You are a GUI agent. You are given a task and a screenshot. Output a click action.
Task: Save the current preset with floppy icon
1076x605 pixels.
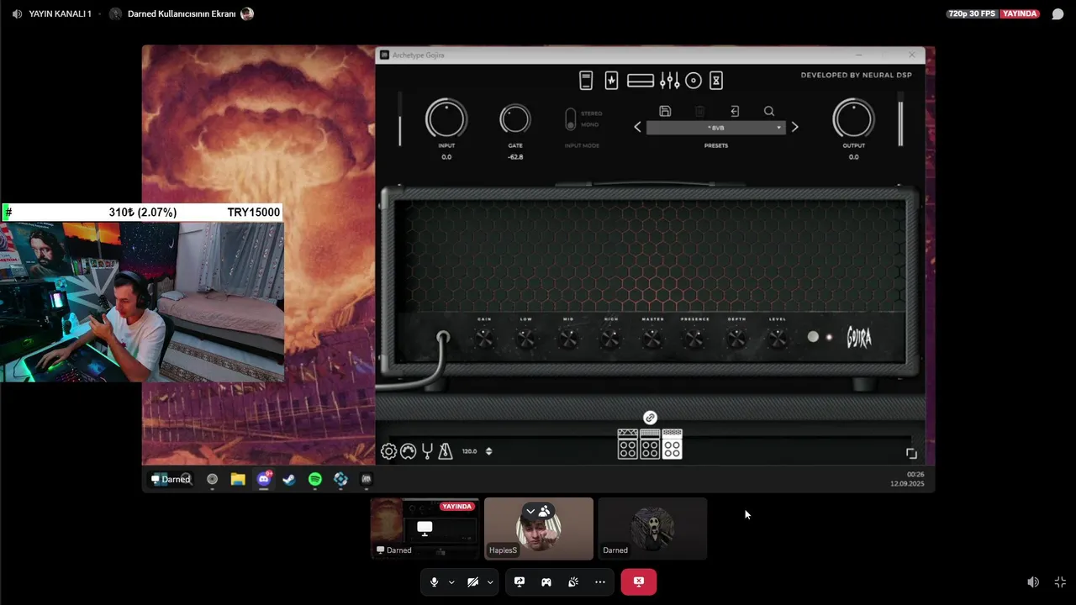coord(665,111)
